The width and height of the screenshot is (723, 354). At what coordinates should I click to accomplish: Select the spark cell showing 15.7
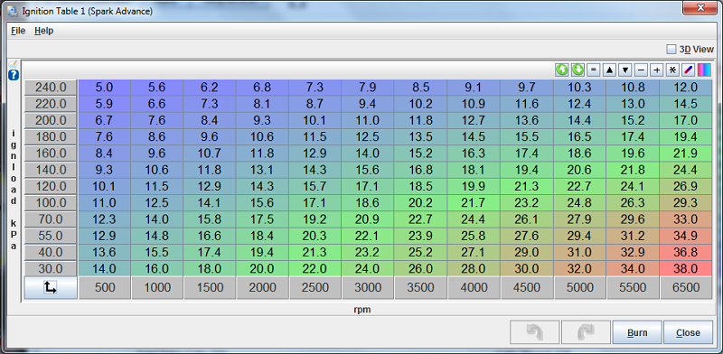tap(315, 186)
